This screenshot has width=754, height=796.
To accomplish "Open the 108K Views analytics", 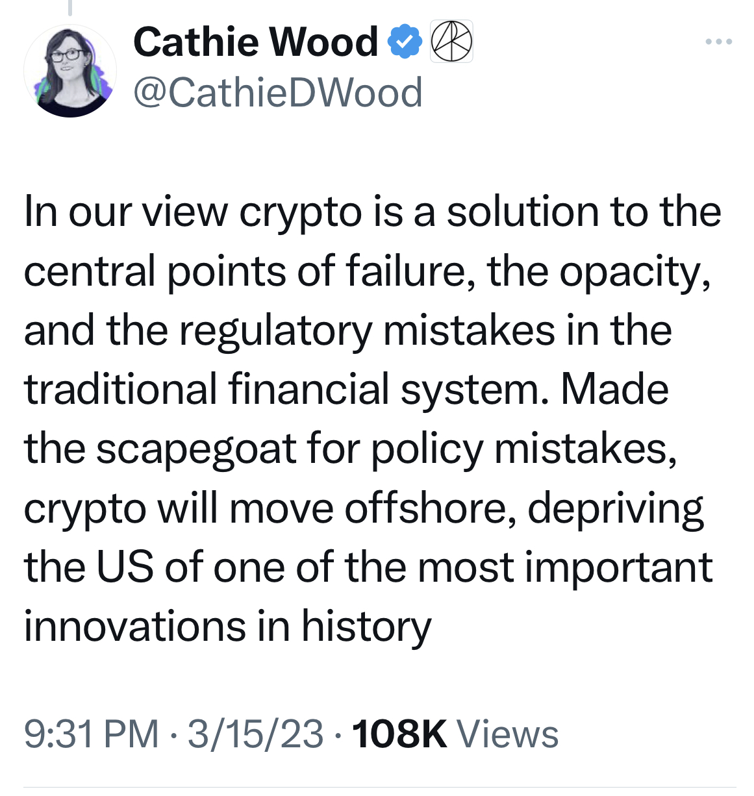I will pyautogui.click(x=399, y=734).
